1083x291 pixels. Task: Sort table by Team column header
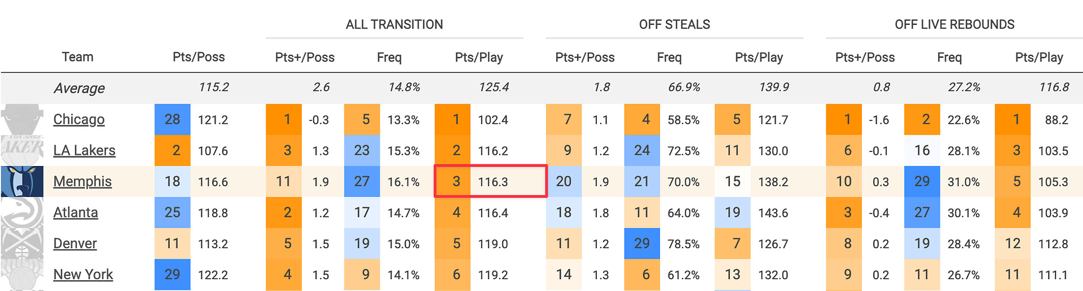click(x=77, y=57)
